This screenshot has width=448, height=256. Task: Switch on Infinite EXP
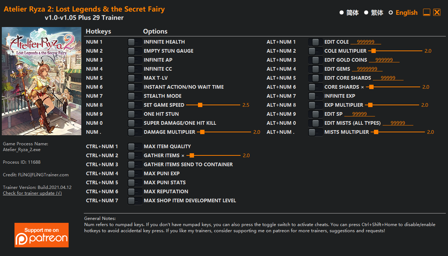coord(315,96)
